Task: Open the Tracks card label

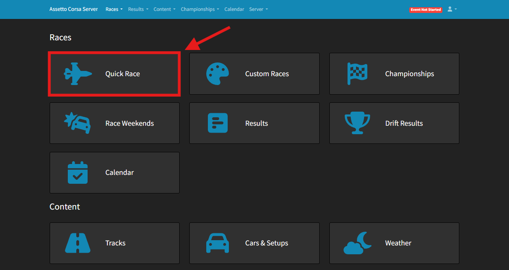Action: click(115, 243)
